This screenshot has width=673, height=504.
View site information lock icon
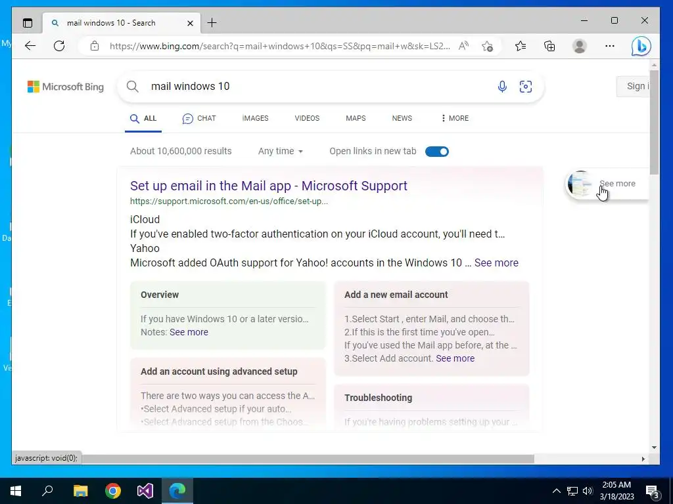(95, 46)
